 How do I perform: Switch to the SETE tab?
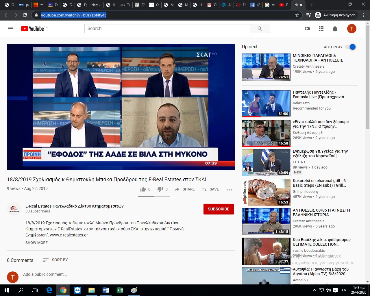tap(24, 5)
